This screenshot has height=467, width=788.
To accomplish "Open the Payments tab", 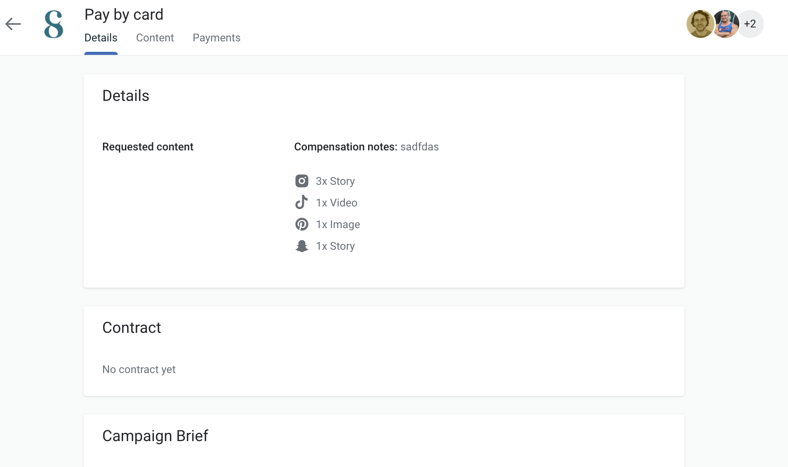I will coord(217,38).
